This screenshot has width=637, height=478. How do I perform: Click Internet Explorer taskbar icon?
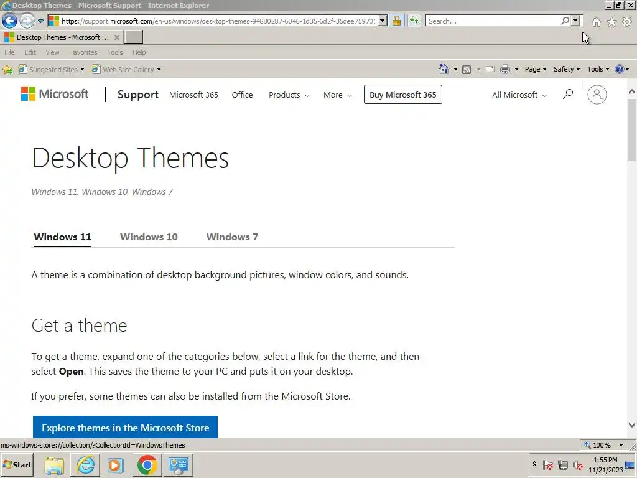point(86,464)
